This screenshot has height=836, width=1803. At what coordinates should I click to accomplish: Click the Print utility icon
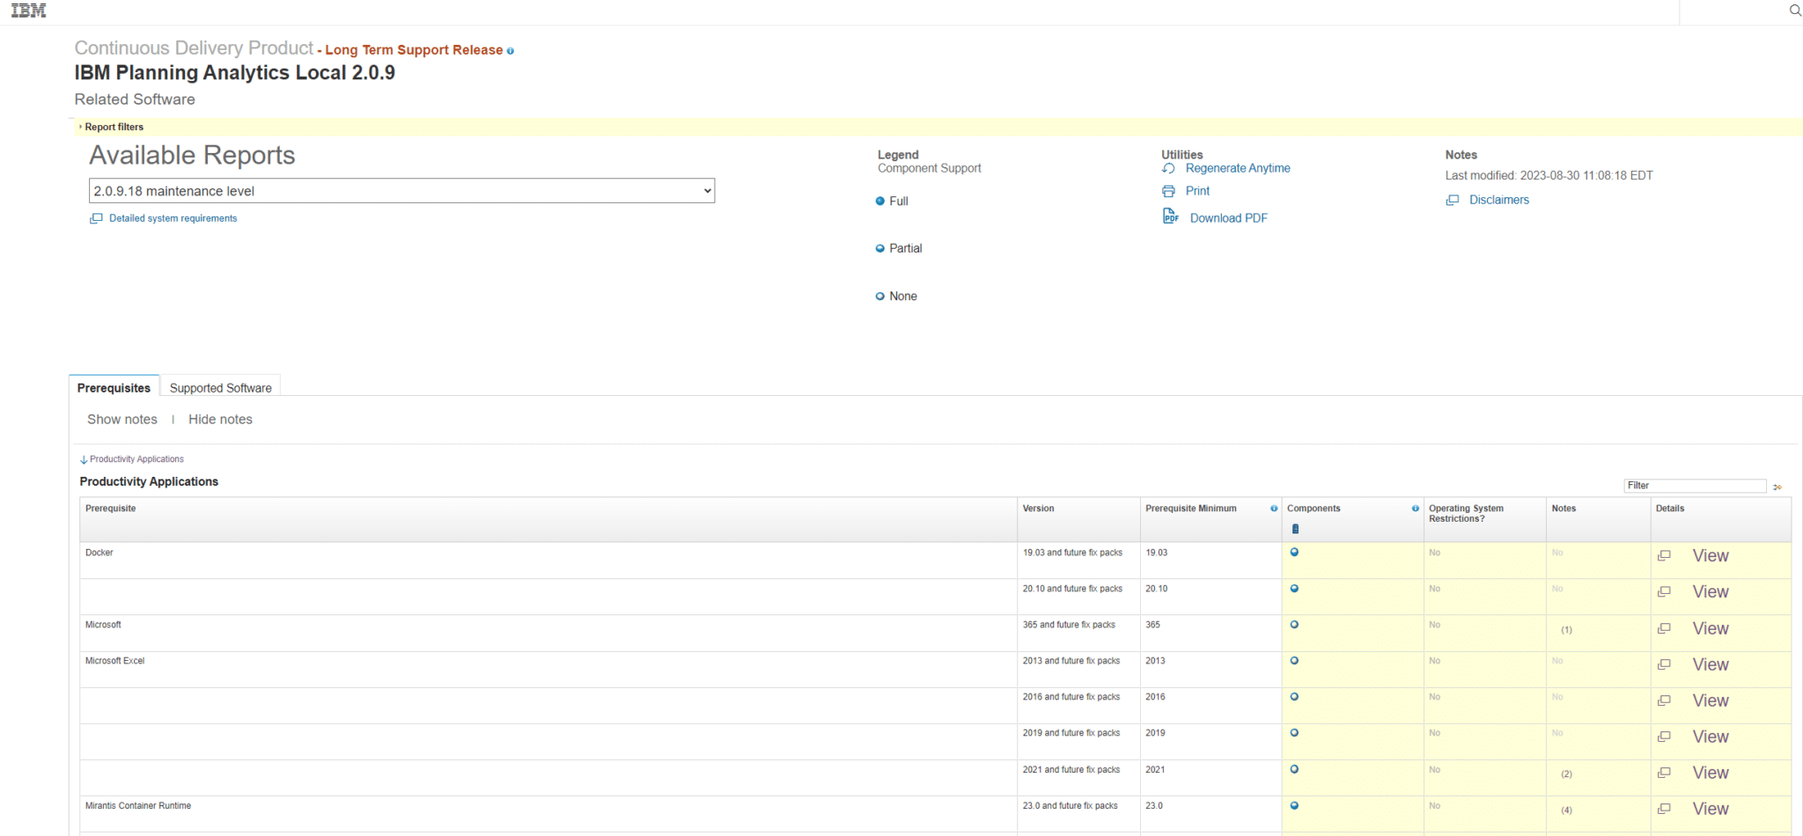[1168, 190]
